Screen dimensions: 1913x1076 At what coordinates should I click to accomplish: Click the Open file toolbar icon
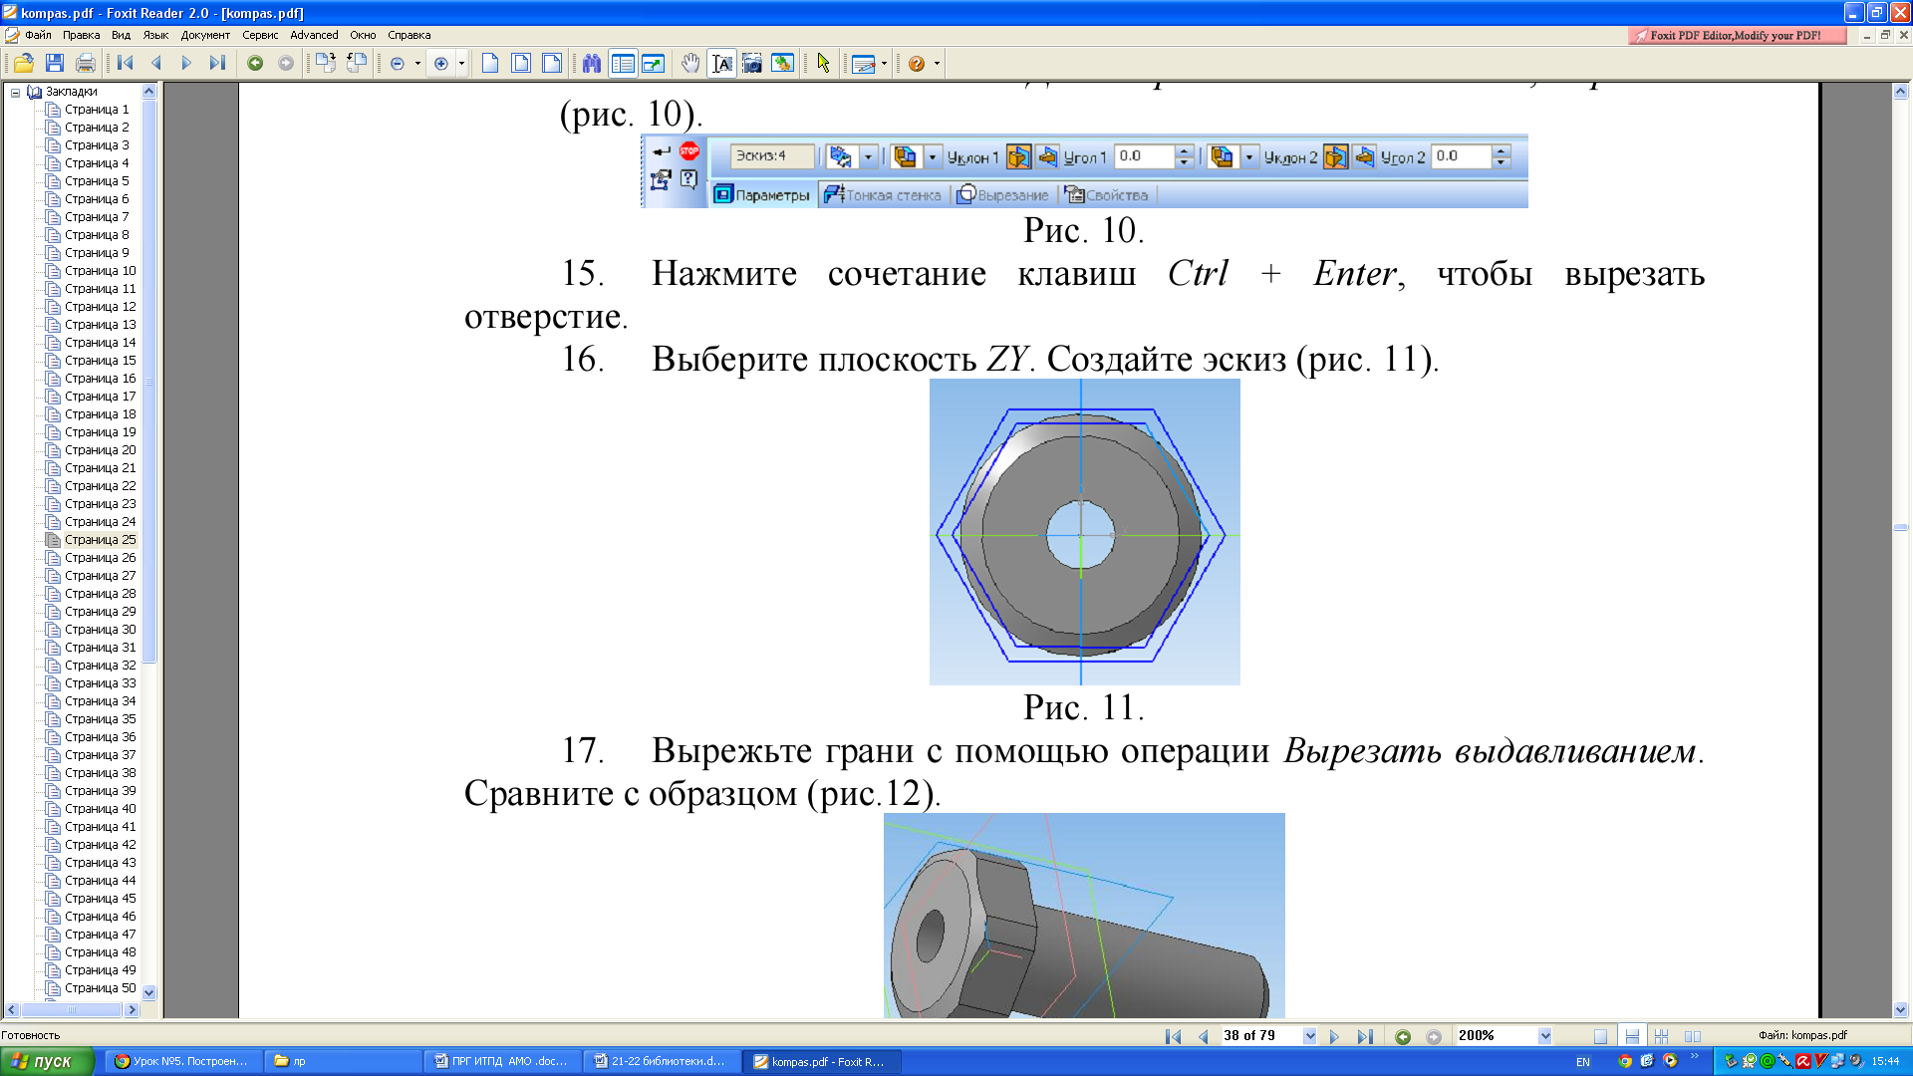click(23, 64)
